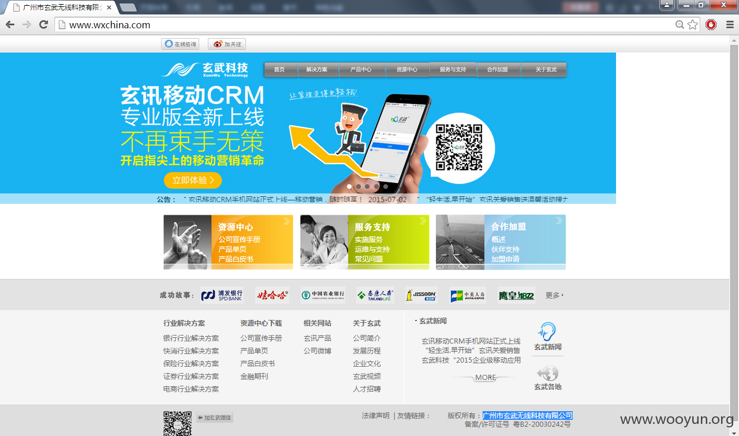Click 加玄武微信 button near footer QR code
The image size is (739, 436).
pos(215,418)
